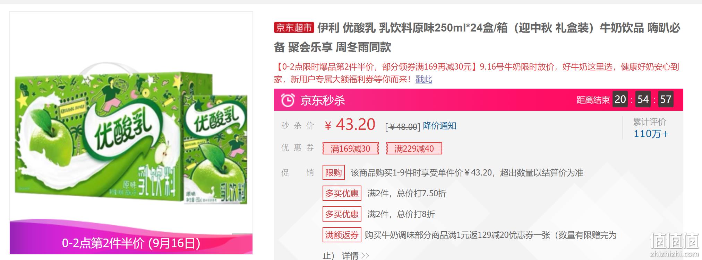
Task: Click the 限购 promotion tag
Action: (x=334, y=172)
